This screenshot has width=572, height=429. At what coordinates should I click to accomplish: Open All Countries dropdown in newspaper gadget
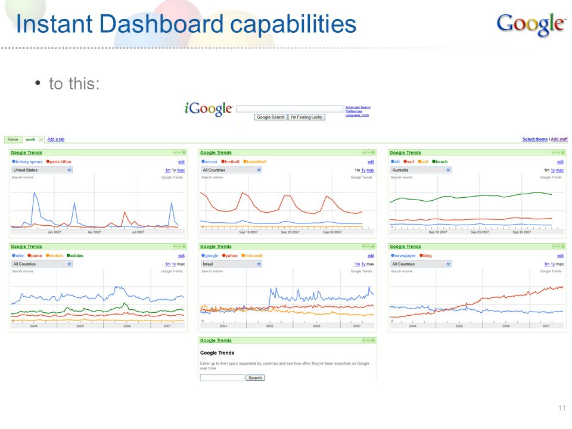tap(421, 264)
